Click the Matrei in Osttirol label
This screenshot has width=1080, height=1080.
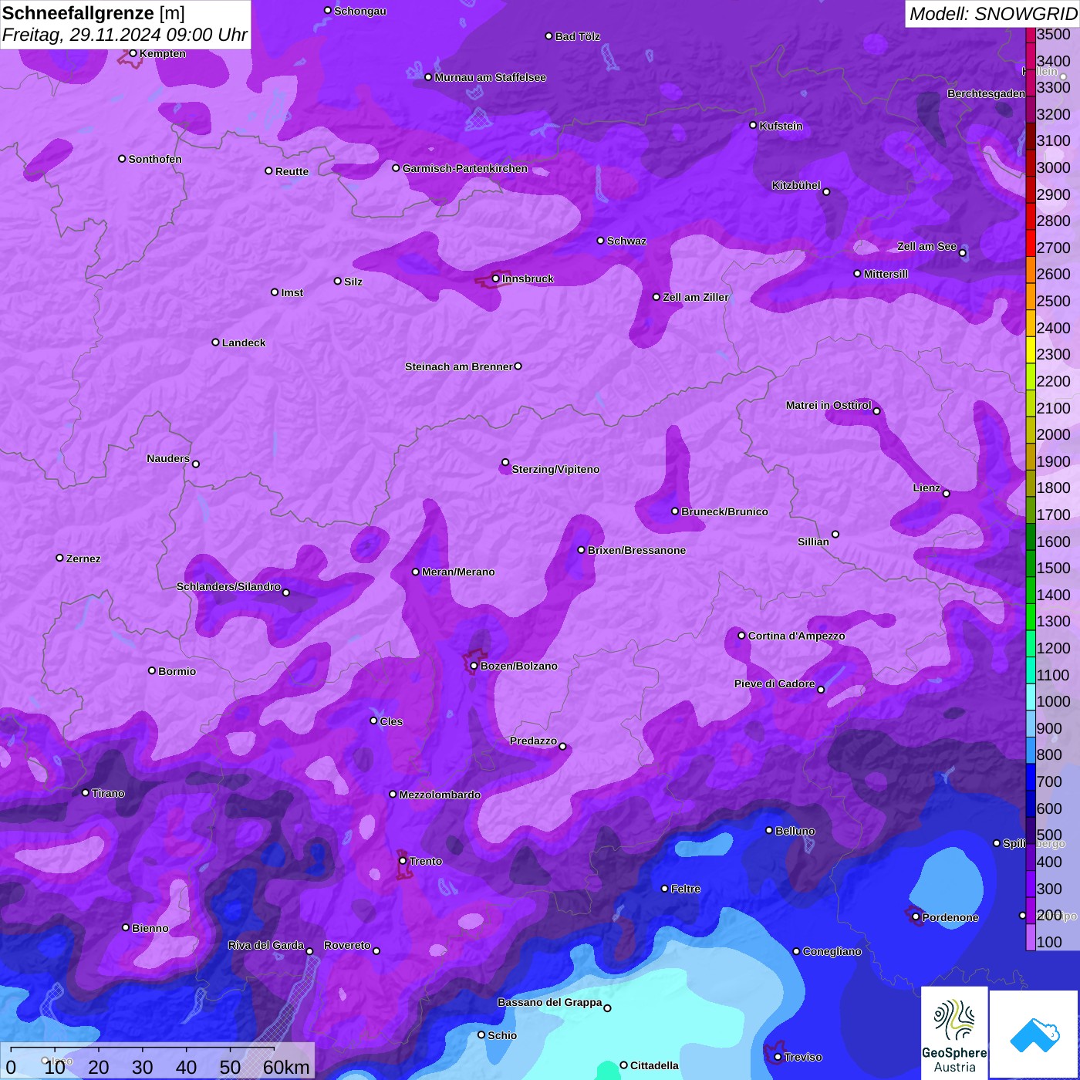click(x=829, y=405)
